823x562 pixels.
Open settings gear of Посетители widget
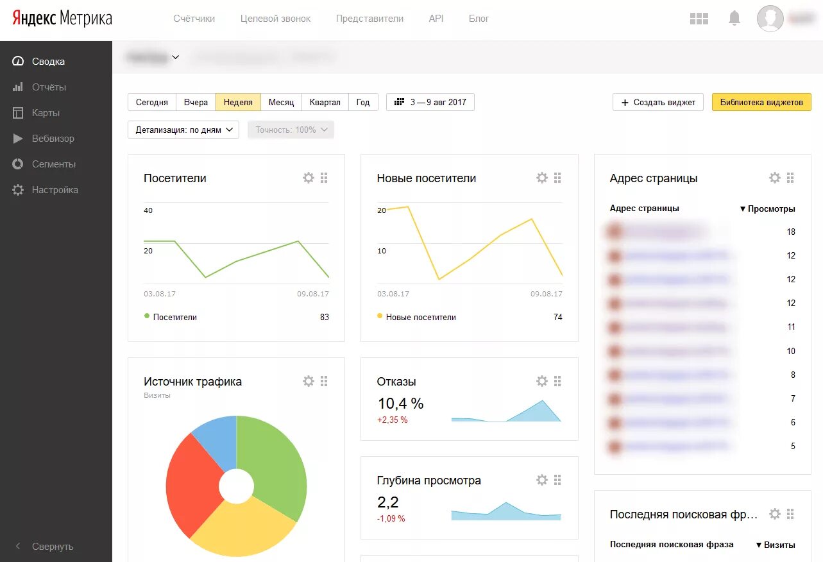click(x=309, y=178)
